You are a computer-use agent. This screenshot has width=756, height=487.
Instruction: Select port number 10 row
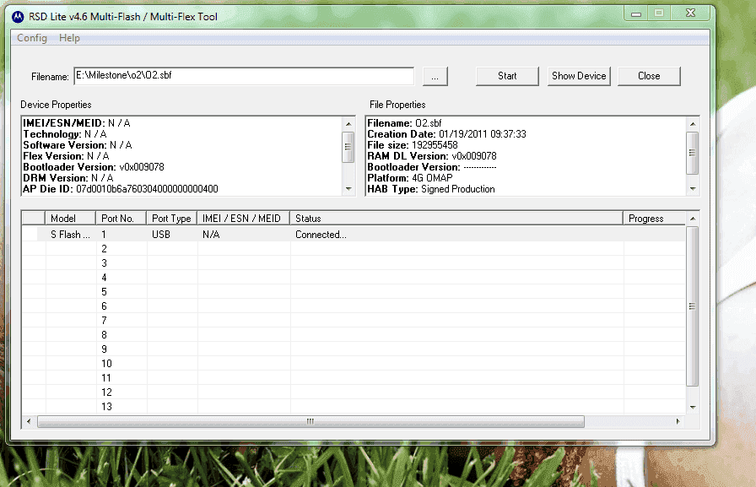click(x=354, y=364)
